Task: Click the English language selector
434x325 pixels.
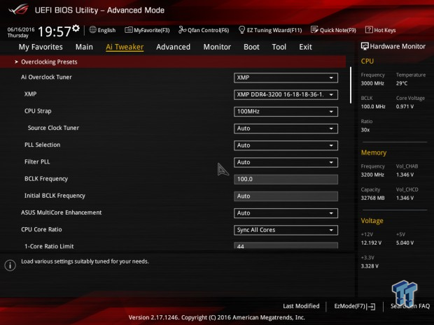Action: [102, 30]
